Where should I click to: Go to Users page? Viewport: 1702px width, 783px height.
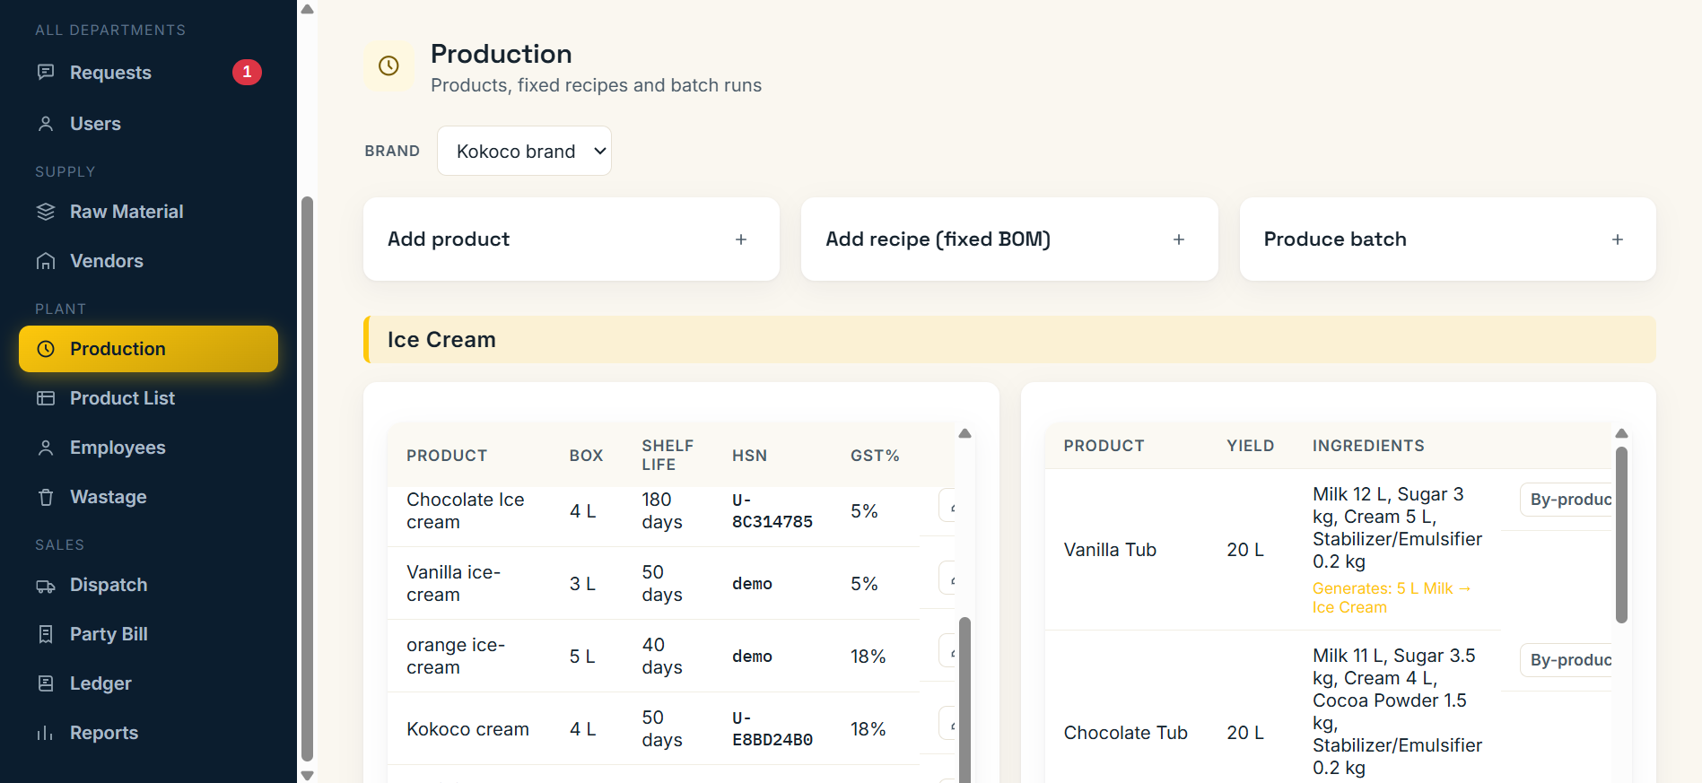click(x=148, y=124)
